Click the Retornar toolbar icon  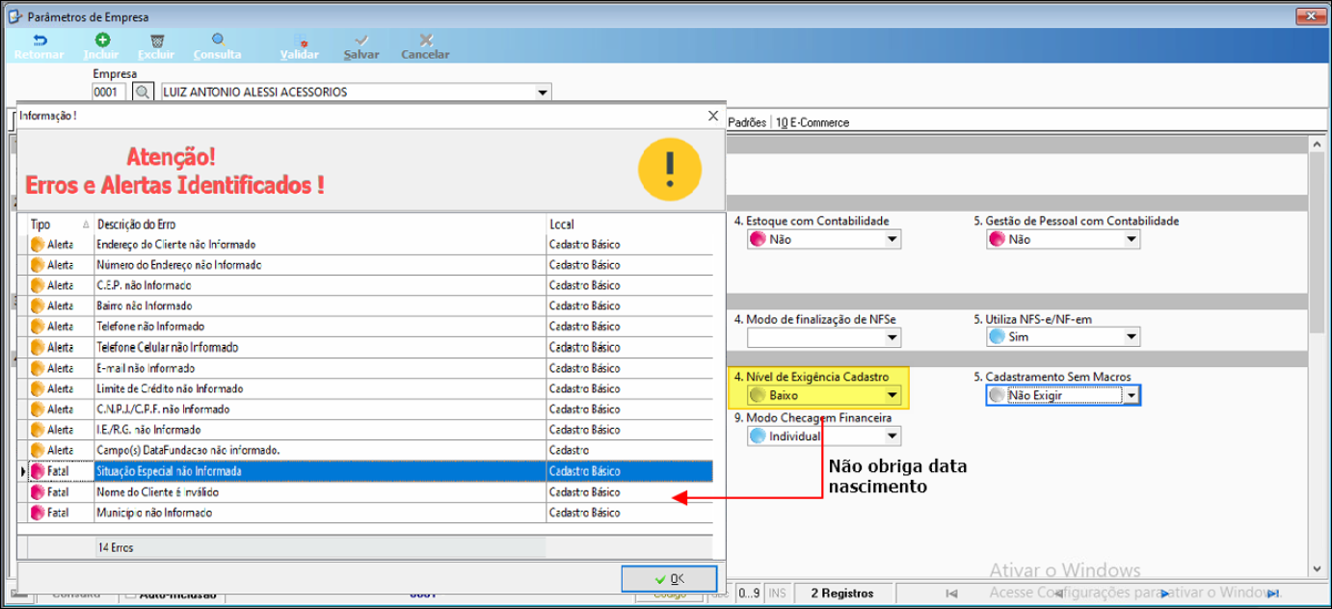(40, 40)
